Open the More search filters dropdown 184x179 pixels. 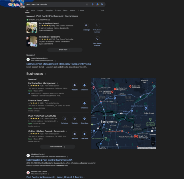coord(81,10)
